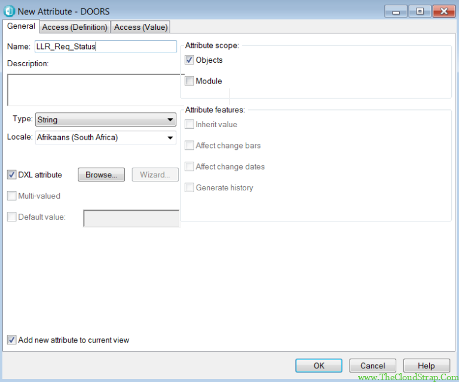The width and height of the screenshot is (459, 382).
Task: Uncheck the Objects attribute scope checkbox
Action: [189, 60]
